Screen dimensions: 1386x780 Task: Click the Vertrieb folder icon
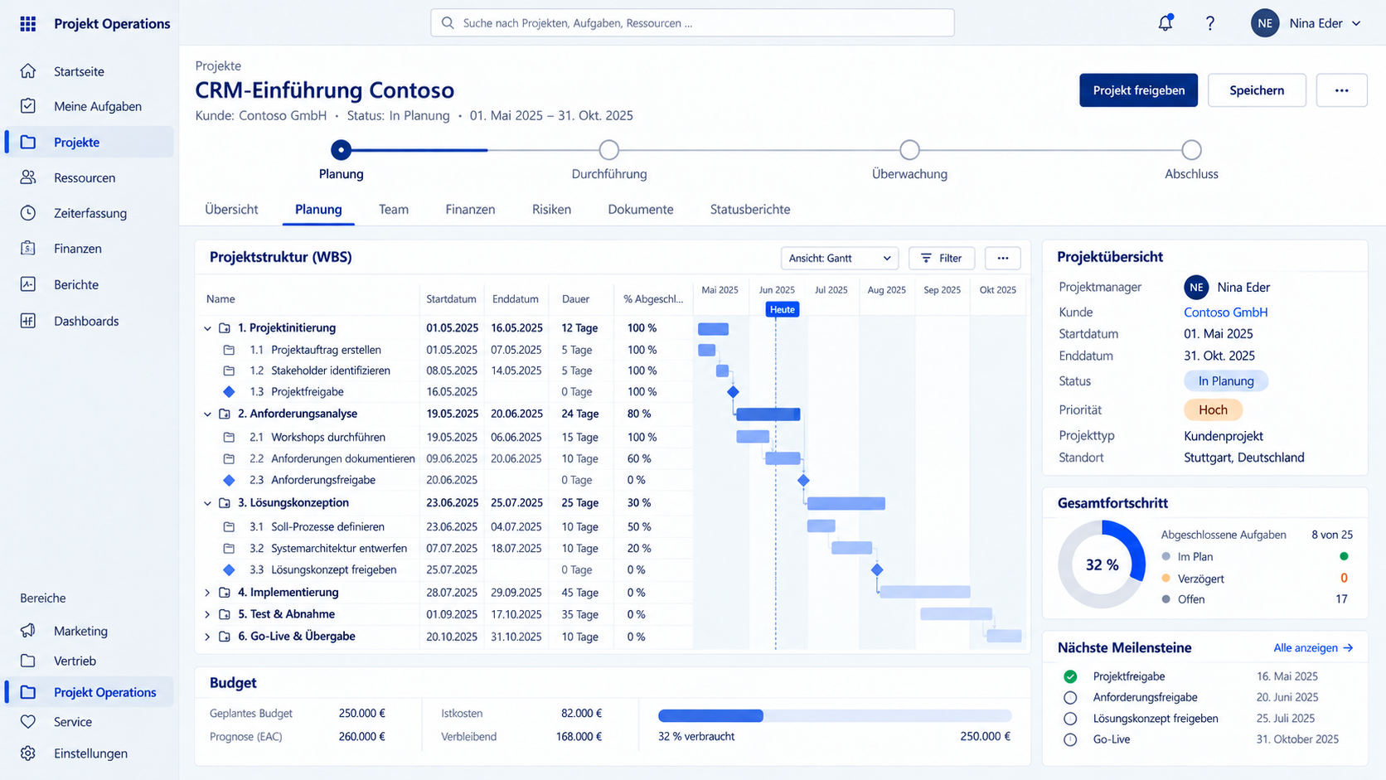pyautogui.click(x=28, y=661)
